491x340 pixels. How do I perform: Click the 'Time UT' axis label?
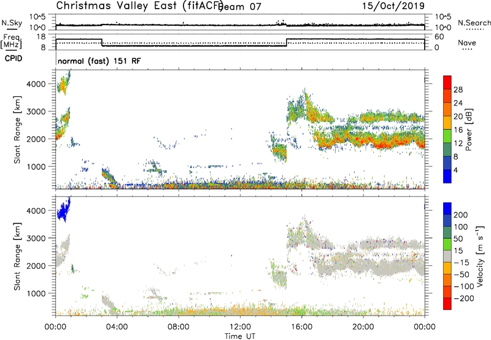pos(240,336)
